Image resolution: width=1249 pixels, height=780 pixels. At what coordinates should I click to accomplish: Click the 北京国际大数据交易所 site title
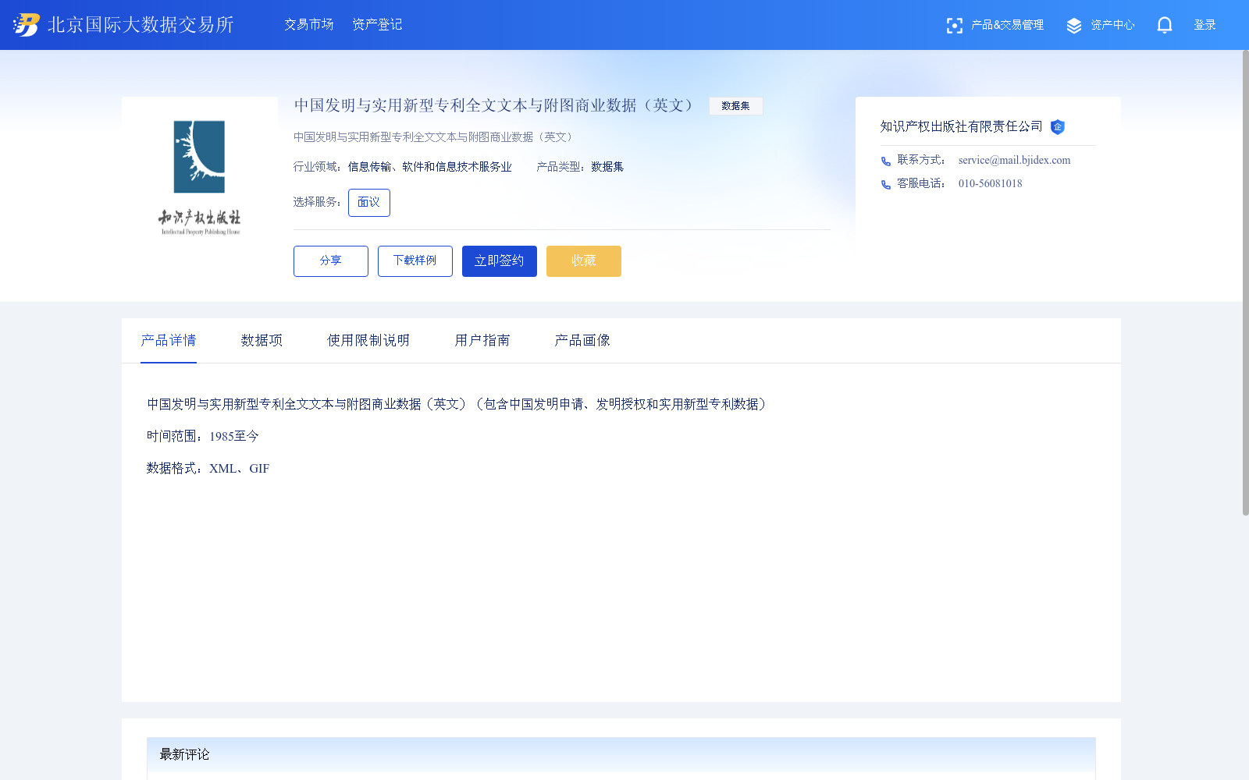(141, 25)
